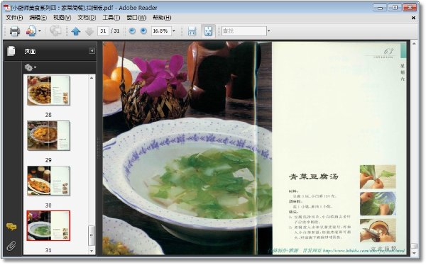This screenshot has width=426, height=265.
Task: Open the dropdown arrow beside the create PDF icon
Action: tap(40, 31)
